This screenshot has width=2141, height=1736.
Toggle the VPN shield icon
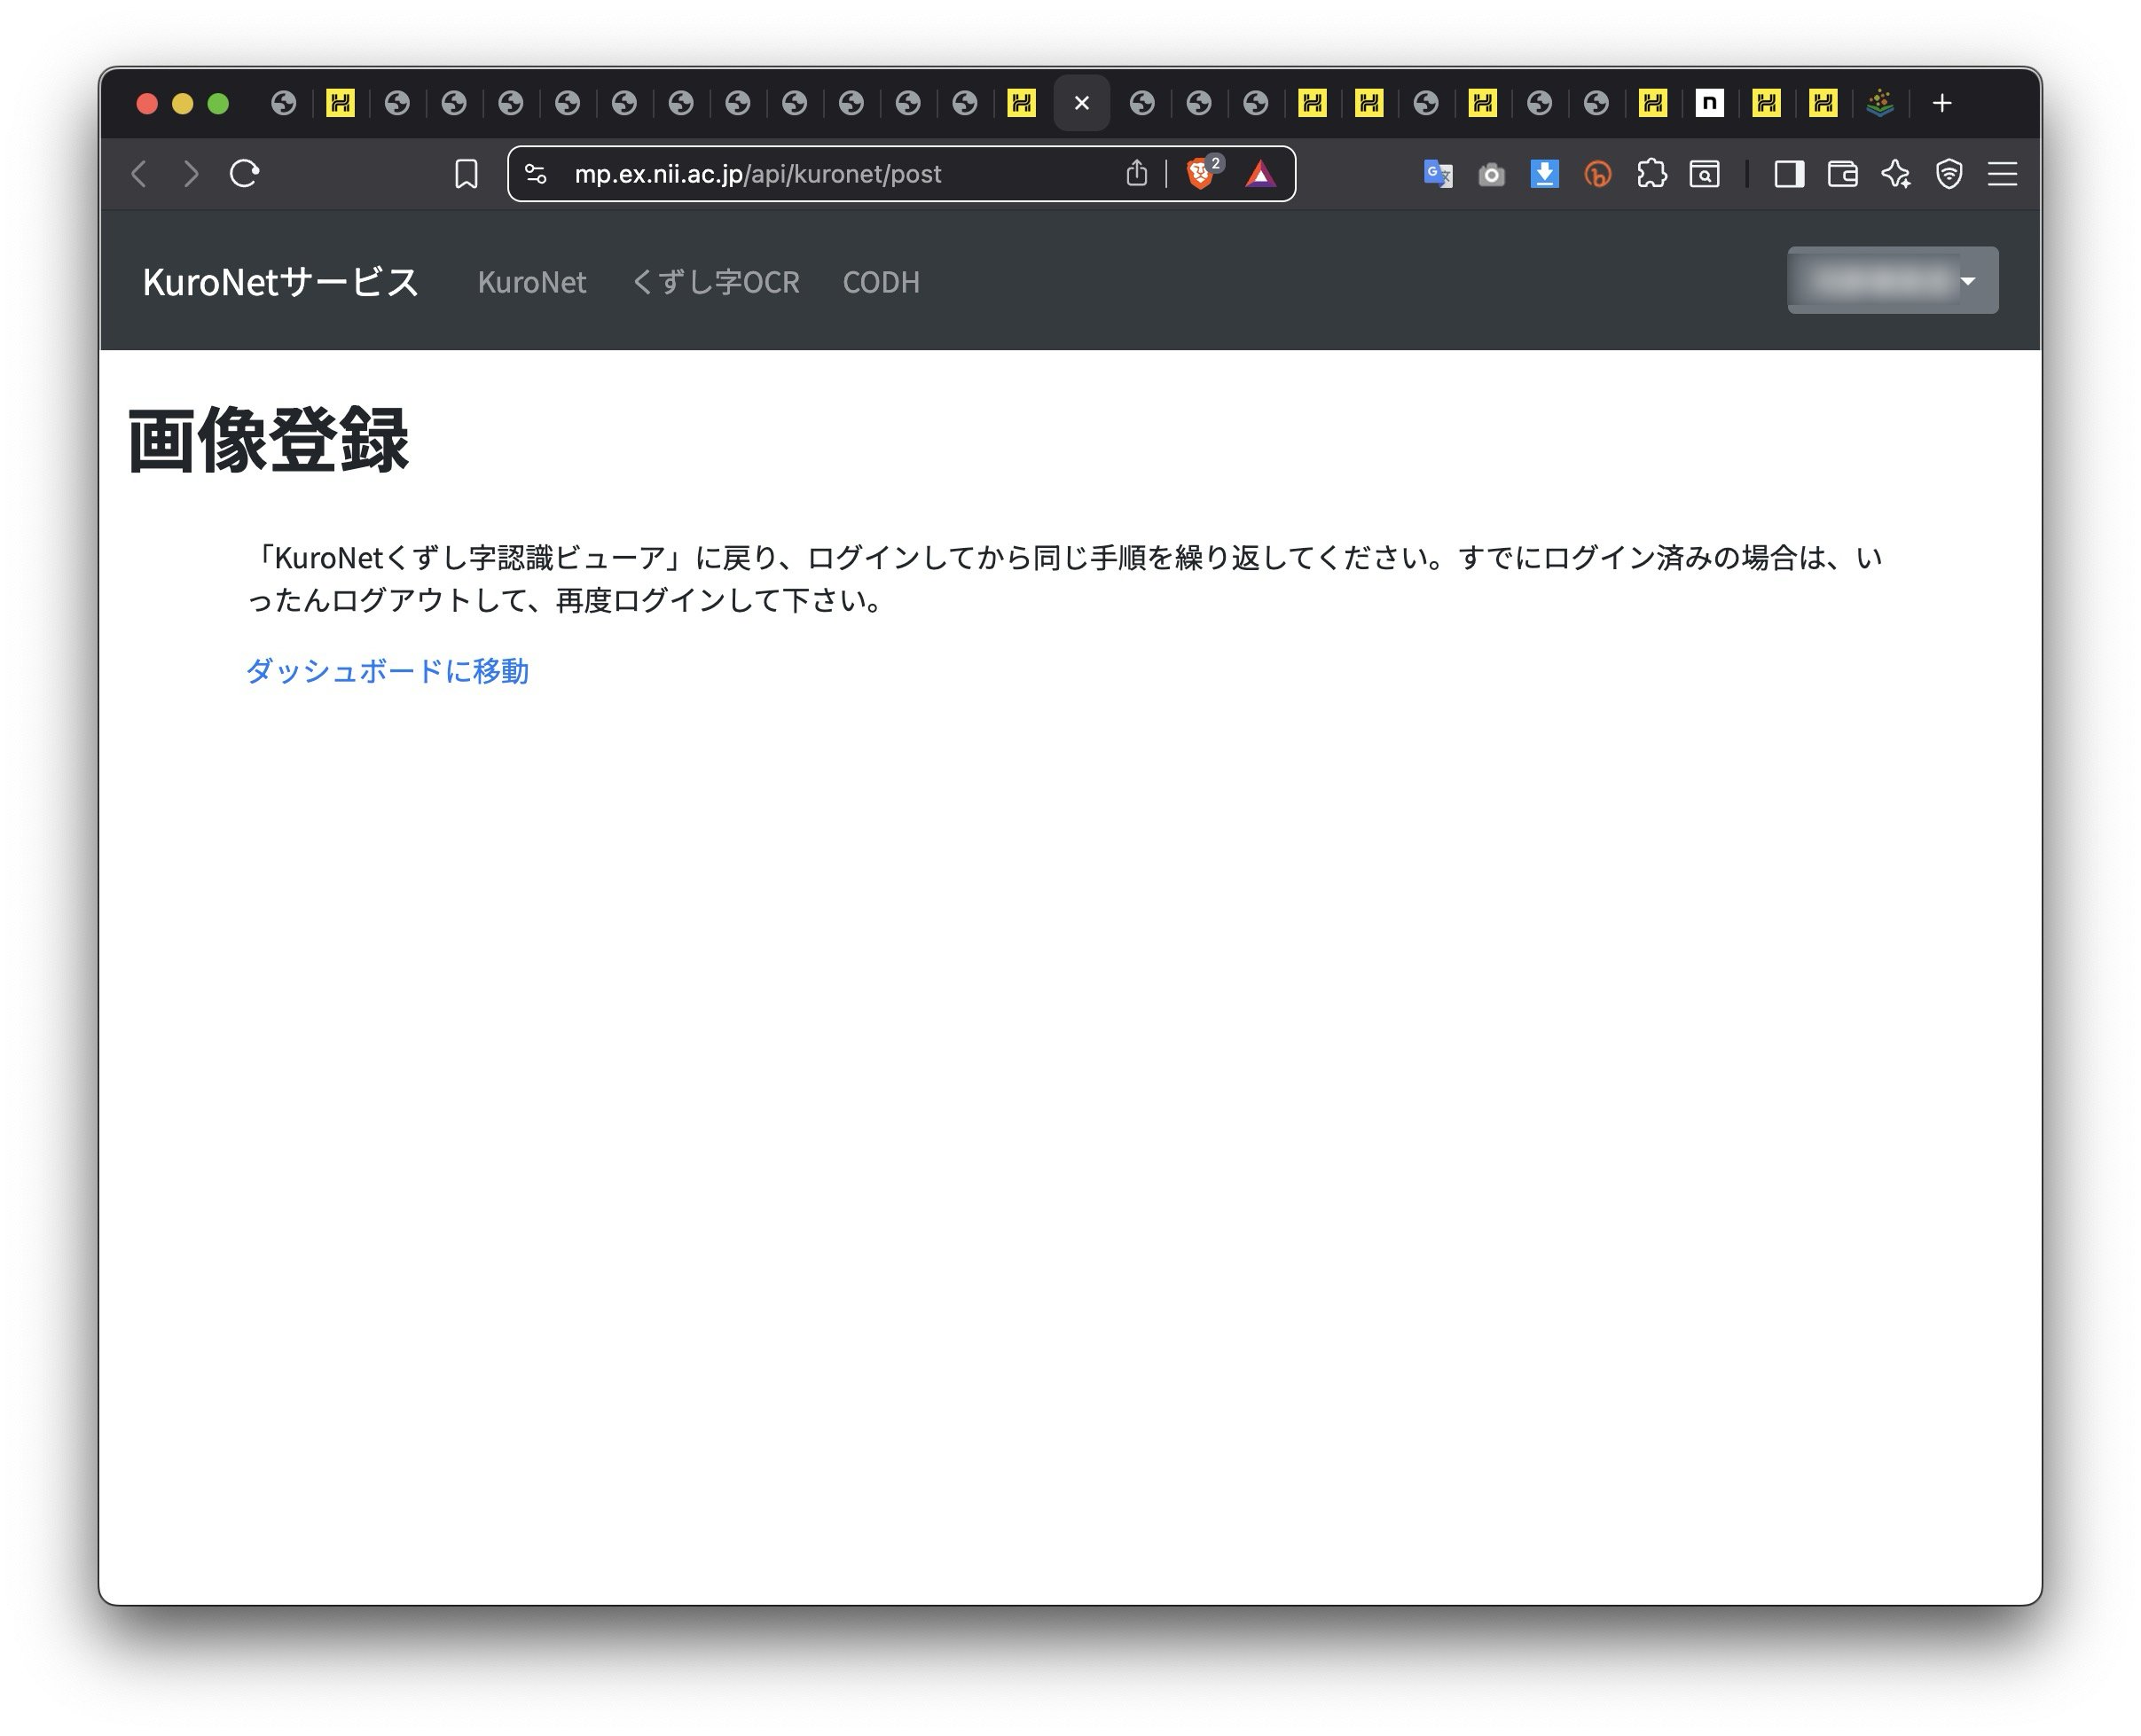pos(1949,174)
